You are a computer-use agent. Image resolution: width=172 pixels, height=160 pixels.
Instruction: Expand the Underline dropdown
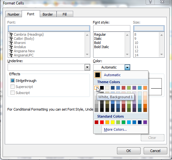pos(87,67)
